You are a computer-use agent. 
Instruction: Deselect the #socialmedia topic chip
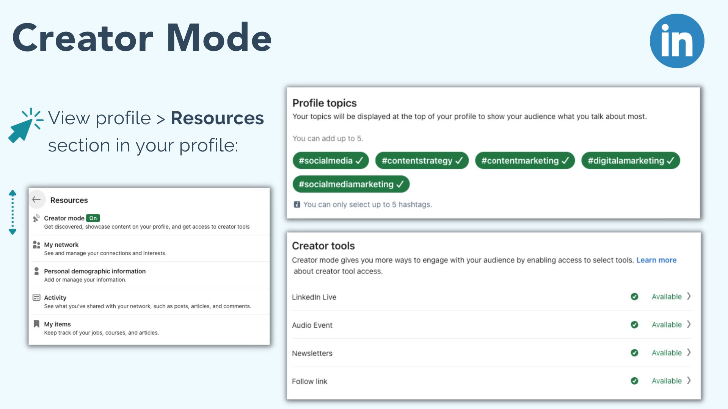point(330,161)
